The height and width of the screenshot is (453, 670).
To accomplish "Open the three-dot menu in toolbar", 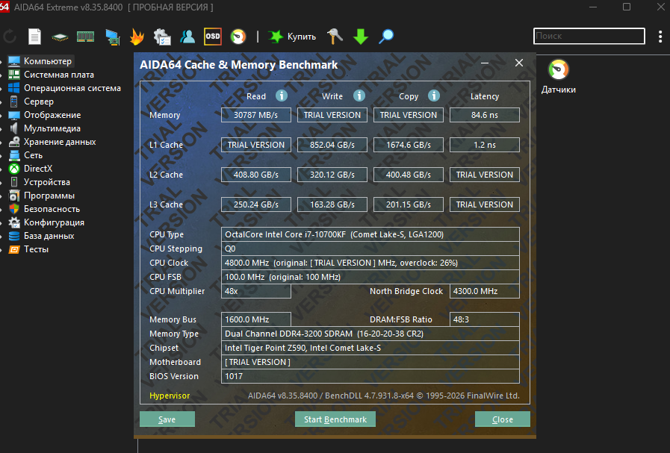I will [660, 37].
